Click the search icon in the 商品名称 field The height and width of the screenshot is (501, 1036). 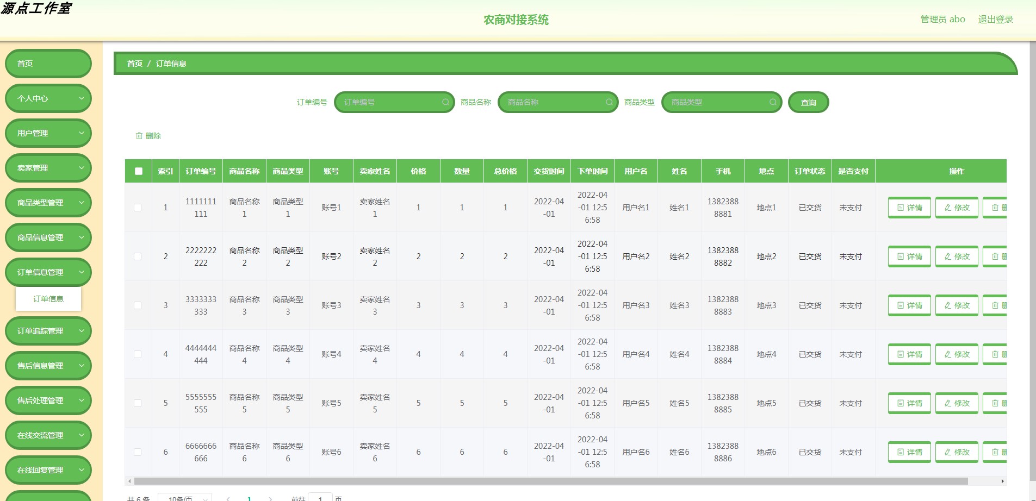tap(609, 102)
